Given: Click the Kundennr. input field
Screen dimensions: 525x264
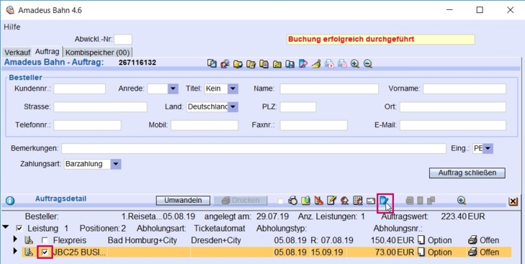Looking at the screenshot, I should tap(79, 88).
